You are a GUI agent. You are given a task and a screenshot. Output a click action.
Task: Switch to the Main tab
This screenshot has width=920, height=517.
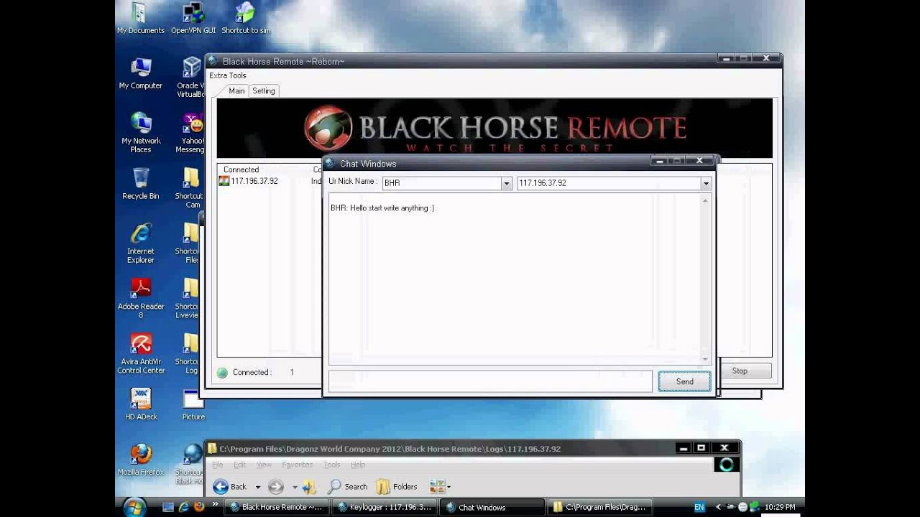pyautogui.click(x=236, y=90)
